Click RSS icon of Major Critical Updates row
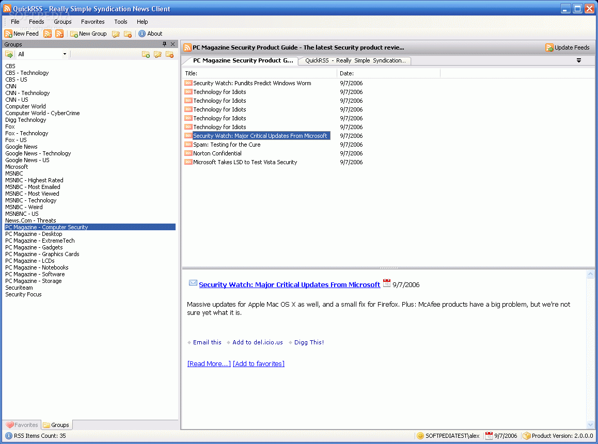The image size is (598, 444). tap(188, 135)
